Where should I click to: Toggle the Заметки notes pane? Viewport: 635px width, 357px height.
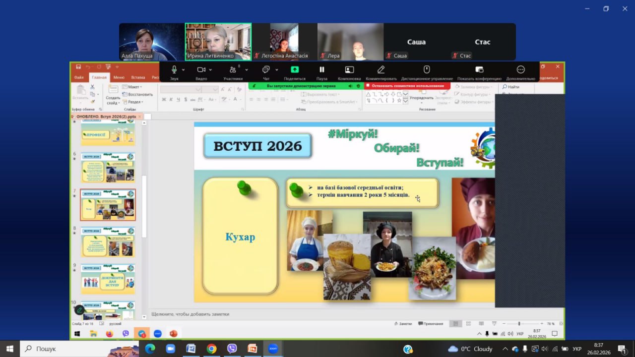[x=403, y=324]
